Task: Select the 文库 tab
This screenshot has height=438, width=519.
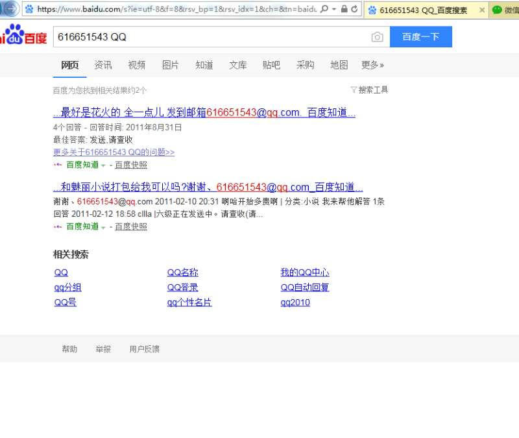Action: 238,65
